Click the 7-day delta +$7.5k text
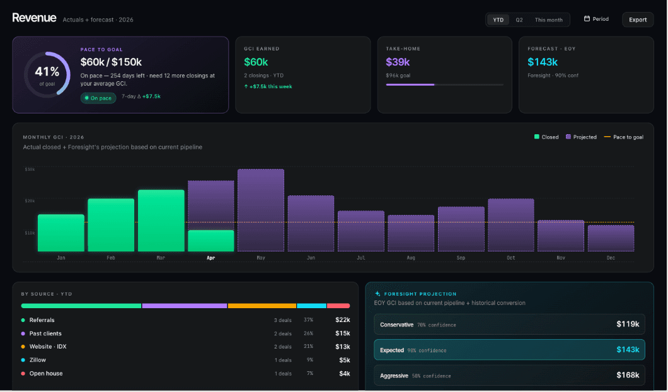 coord(141,96)
